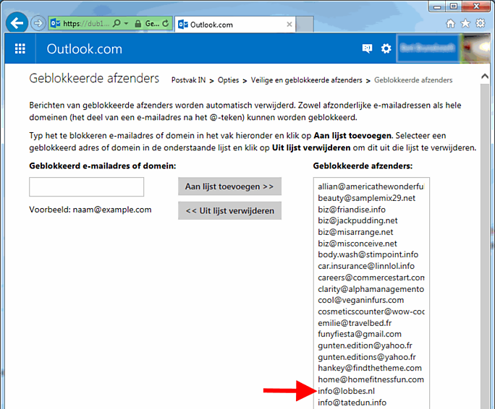Viewport: 495px width, 409px height.
Task: Close the Outlook.com tab
Action: pos(289,25)
